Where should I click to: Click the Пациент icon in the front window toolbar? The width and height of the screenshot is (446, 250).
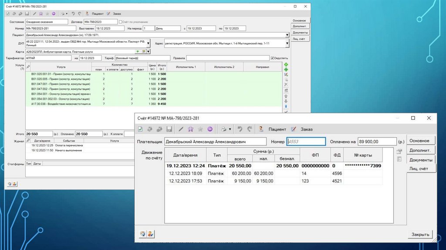261,129
